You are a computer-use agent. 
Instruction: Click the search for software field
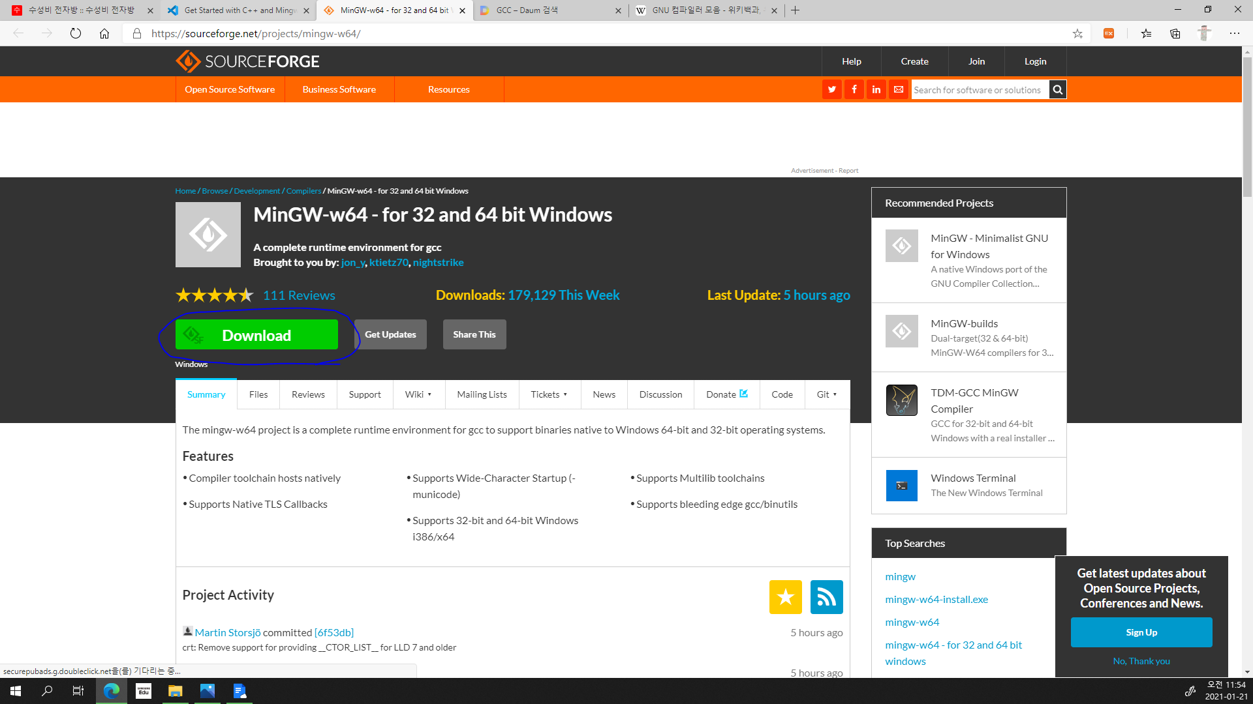(979, 89)
